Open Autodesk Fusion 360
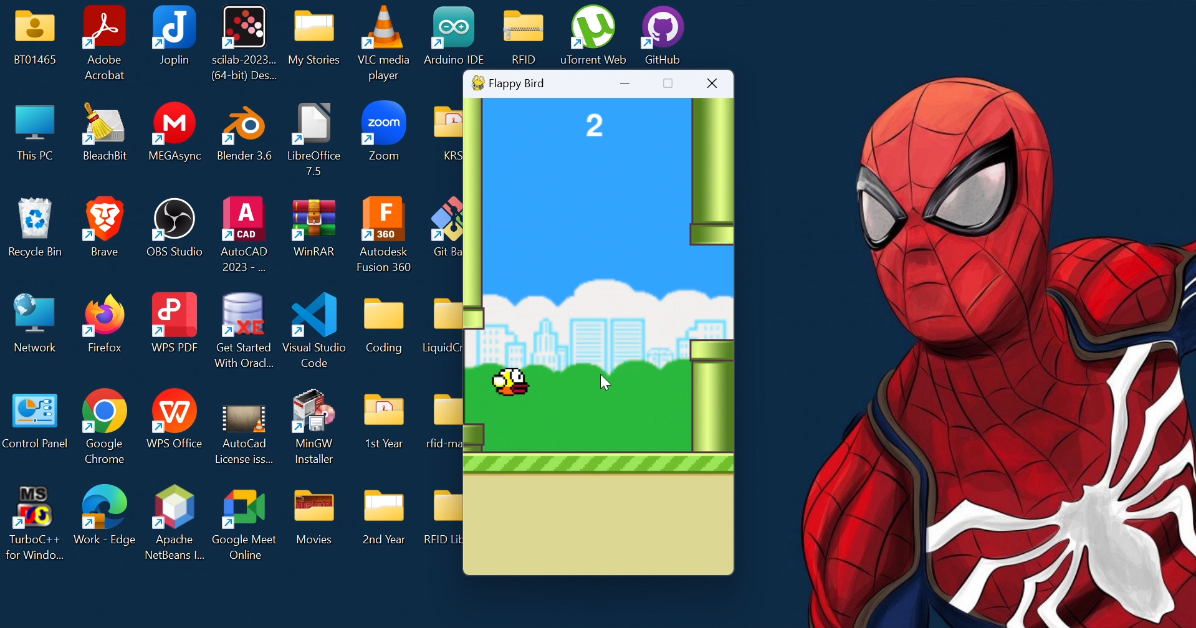Image resolution: width=1196 pixels, height=628 pixels. 384,220
